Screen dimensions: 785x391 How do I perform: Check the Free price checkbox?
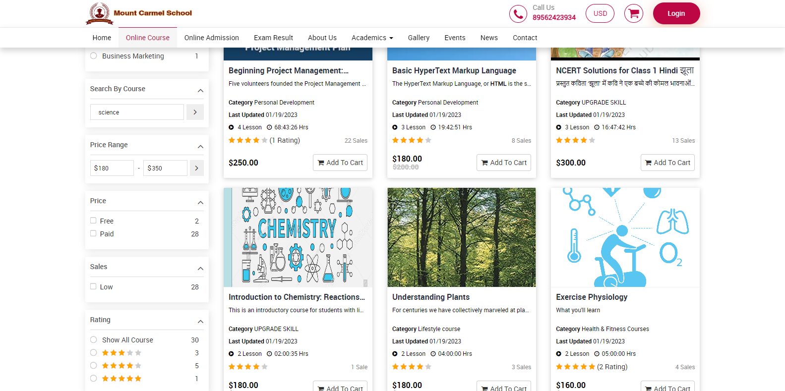pos(93,221)
